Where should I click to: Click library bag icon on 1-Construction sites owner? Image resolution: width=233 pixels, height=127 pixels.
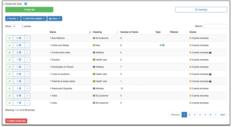coord(210,53)
